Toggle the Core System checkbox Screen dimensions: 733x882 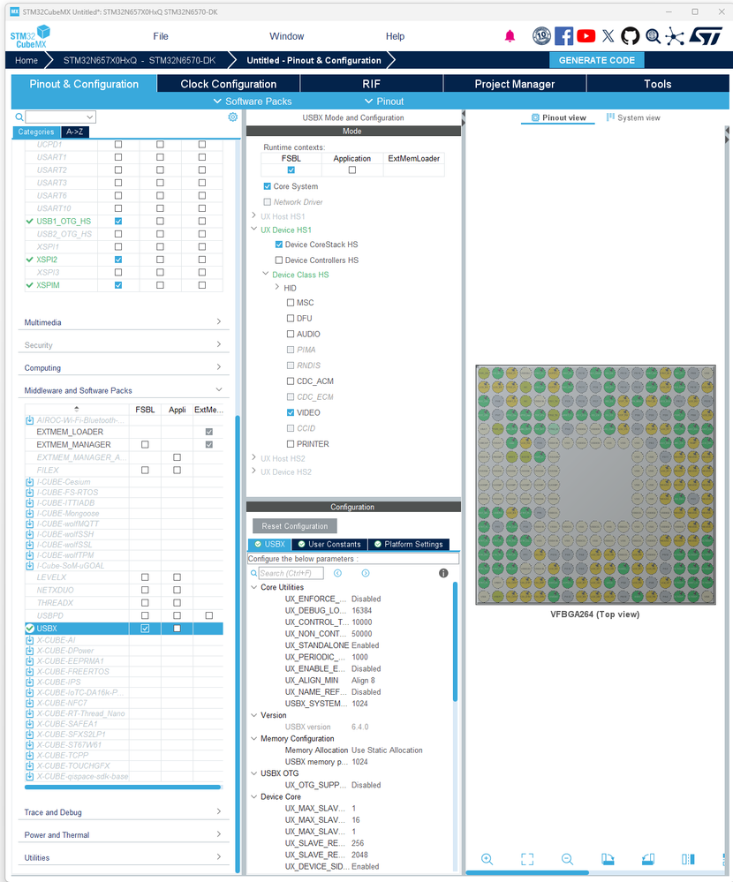point(268,186)
